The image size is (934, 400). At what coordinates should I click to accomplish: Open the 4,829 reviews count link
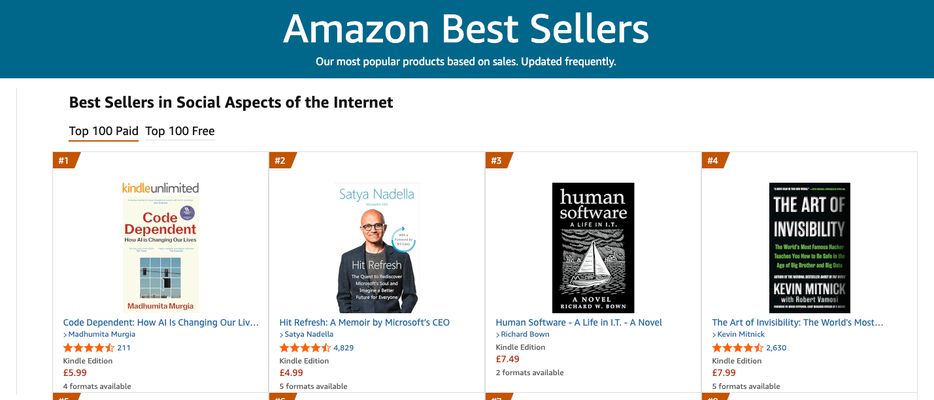click(343, 348)
